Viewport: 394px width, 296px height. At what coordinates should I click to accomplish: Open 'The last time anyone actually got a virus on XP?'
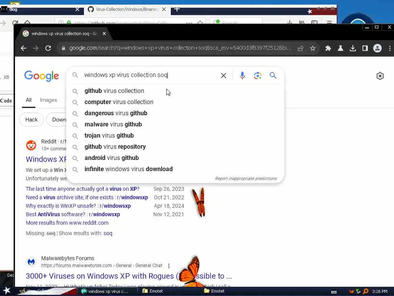(x=83, y=189)
